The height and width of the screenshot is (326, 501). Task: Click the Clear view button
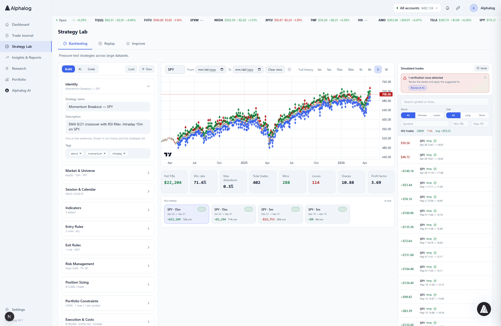[x=275, y=69]
